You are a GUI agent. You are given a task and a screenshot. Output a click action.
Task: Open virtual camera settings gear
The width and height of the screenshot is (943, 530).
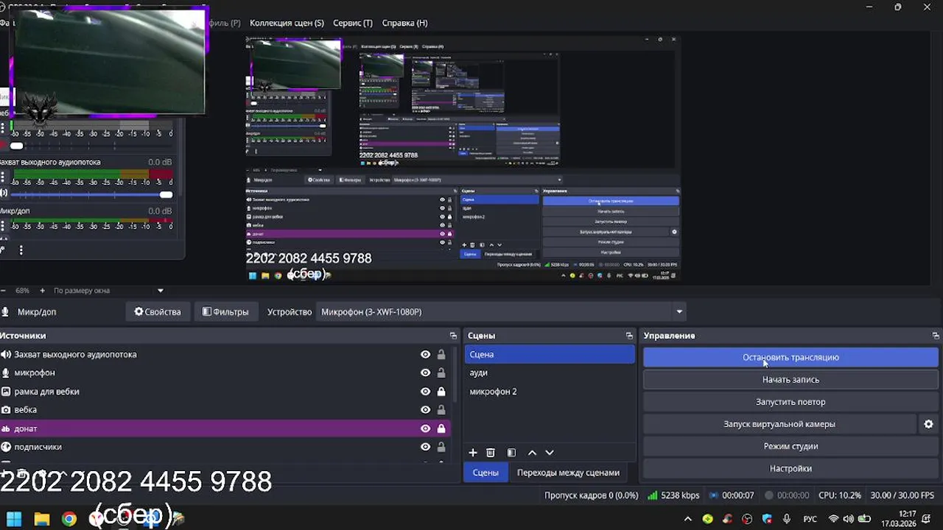(928, 424)
